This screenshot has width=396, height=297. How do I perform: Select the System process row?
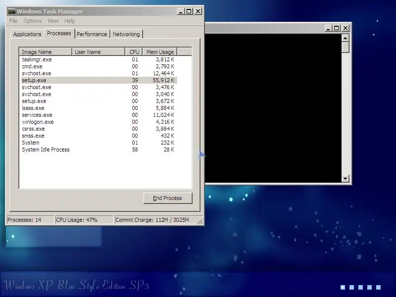click(x=99, y=143)
